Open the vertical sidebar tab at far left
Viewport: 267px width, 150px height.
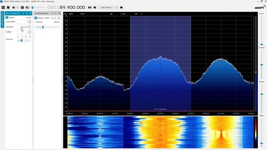(3, 20)
